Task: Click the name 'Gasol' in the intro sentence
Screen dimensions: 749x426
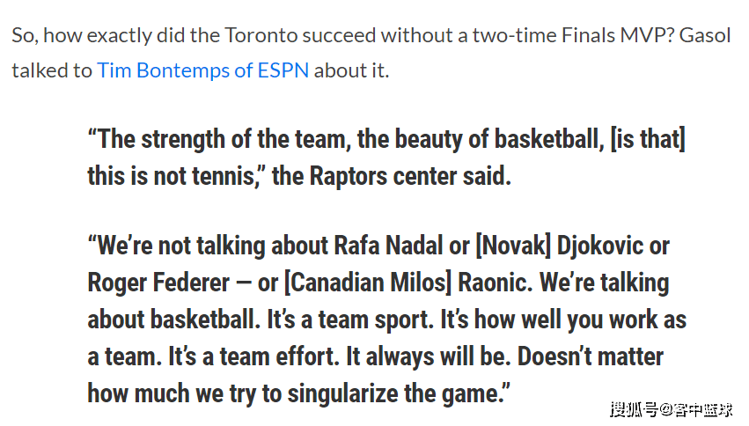Action: (x=705, y=35)
